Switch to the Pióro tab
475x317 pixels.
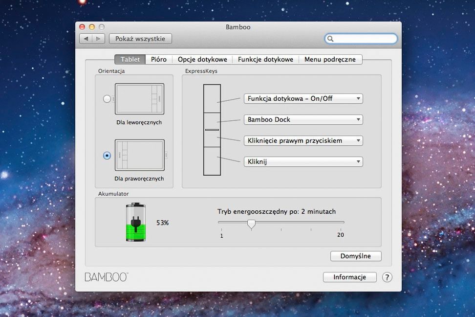159,60
